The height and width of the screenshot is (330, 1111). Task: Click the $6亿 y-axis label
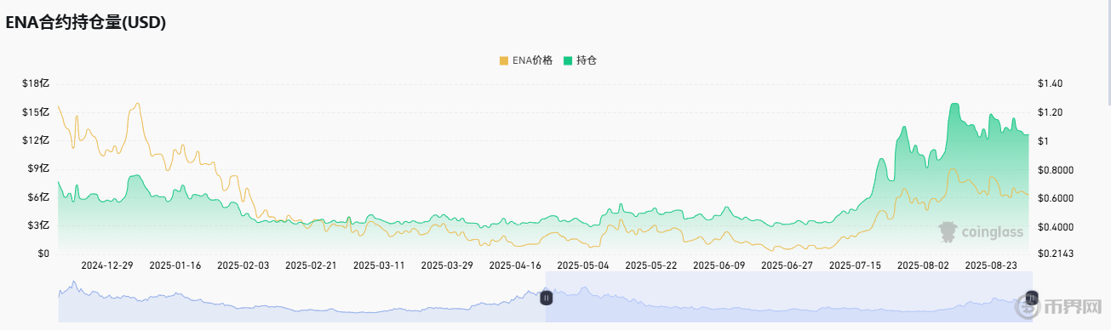(x=39, y=197)
